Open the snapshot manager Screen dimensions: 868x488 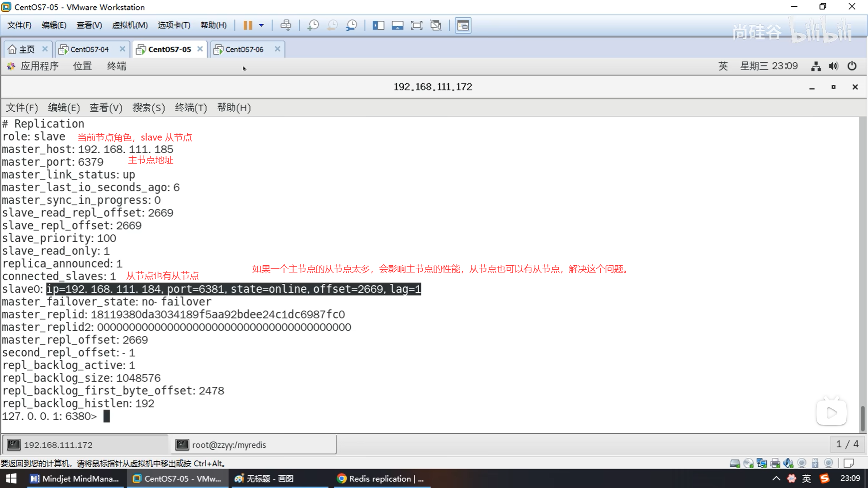pyautogui.click(x=351, y=25)
